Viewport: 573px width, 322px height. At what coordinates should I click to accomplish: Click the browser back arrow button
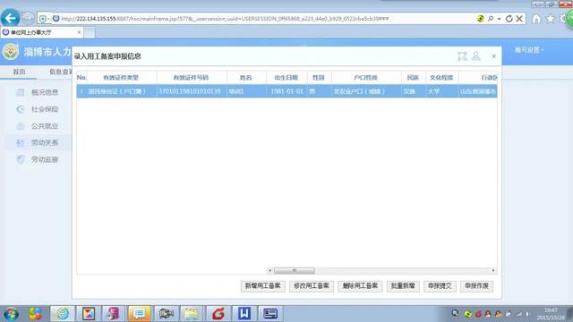[10, 18]
